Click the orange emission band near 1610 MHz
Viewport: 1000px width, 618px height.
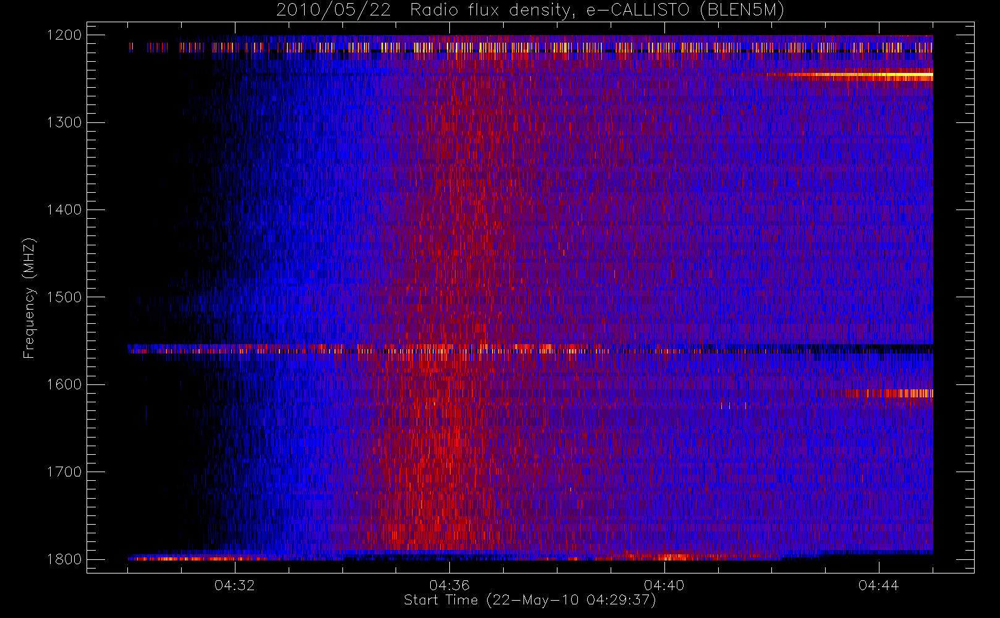pyautogui.click(x=890, y=393)
